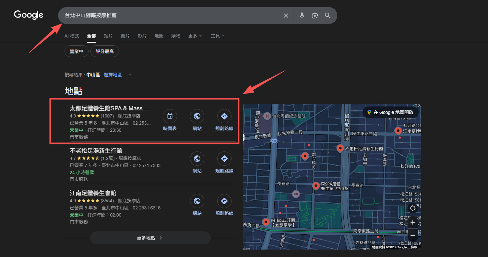Open the 工具 dropdown menu

(217, 36)
